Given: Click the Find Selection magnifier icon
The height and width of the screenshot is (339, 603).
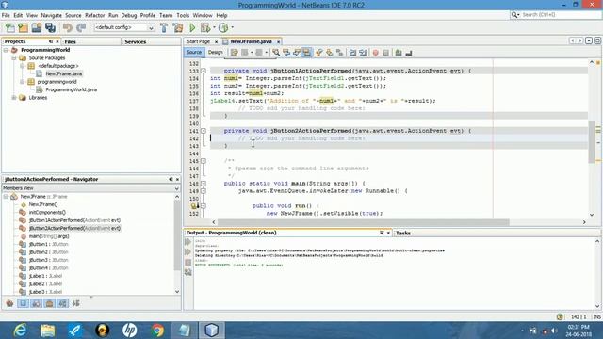Looking at the screenshot, I should click(x=276, y=53).
